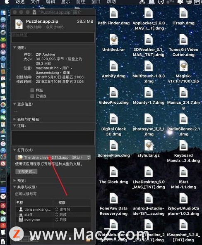Click the download tray icon in menu bar

click(x=142, y=2)
